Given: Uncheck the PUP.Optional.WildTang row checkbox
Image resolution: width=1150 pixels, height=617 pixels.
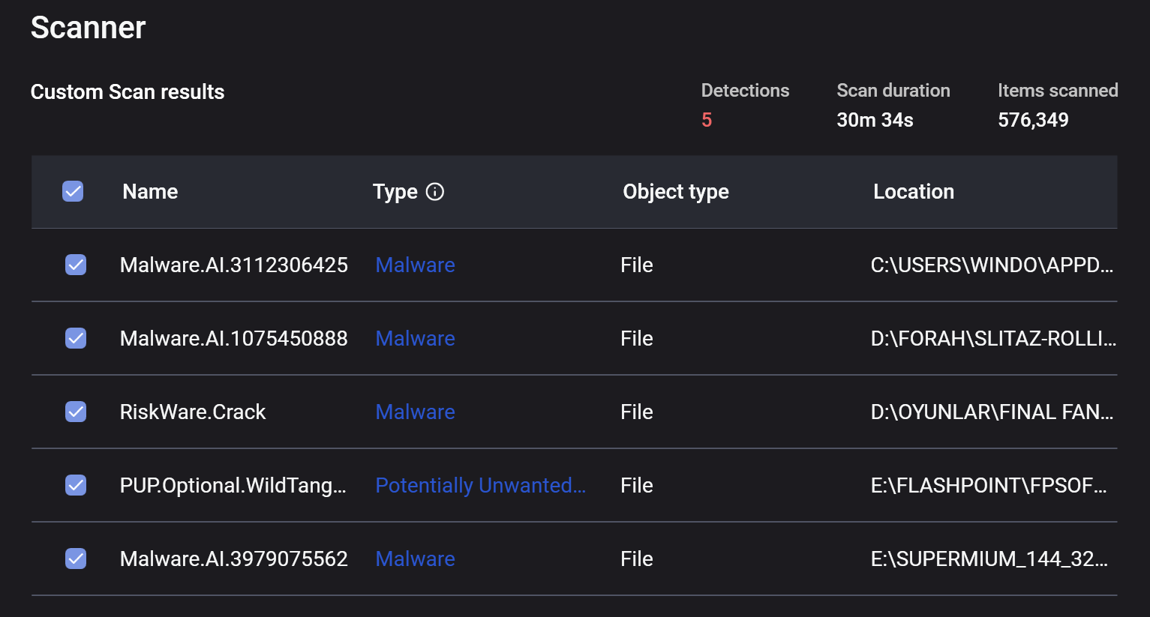Looking at the screenshot, I should (x=76, y=485).
